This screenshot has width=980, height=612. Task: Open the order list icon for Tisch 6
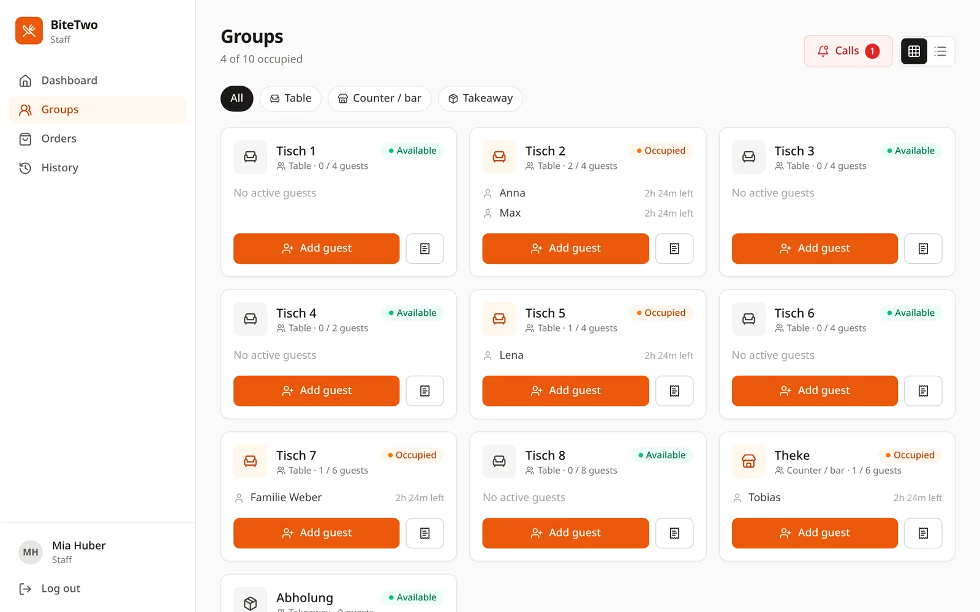pos(923,391)
